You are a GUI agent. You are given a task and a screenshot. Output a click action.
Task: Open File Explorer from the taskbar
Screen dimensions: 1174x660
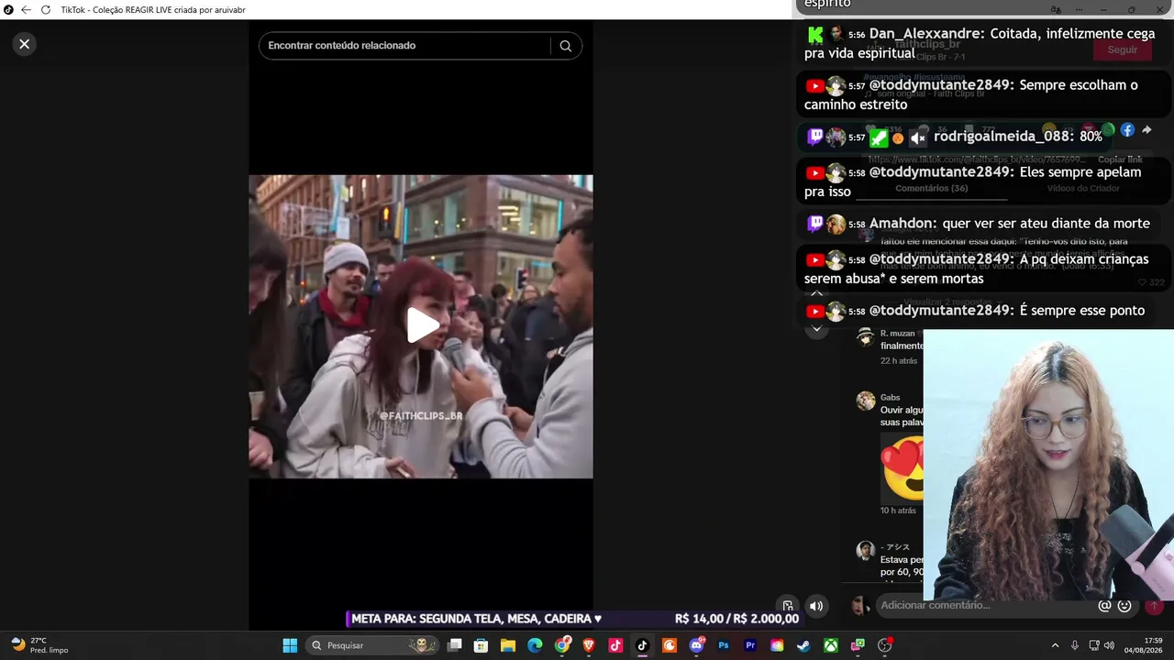coord(507,645)
